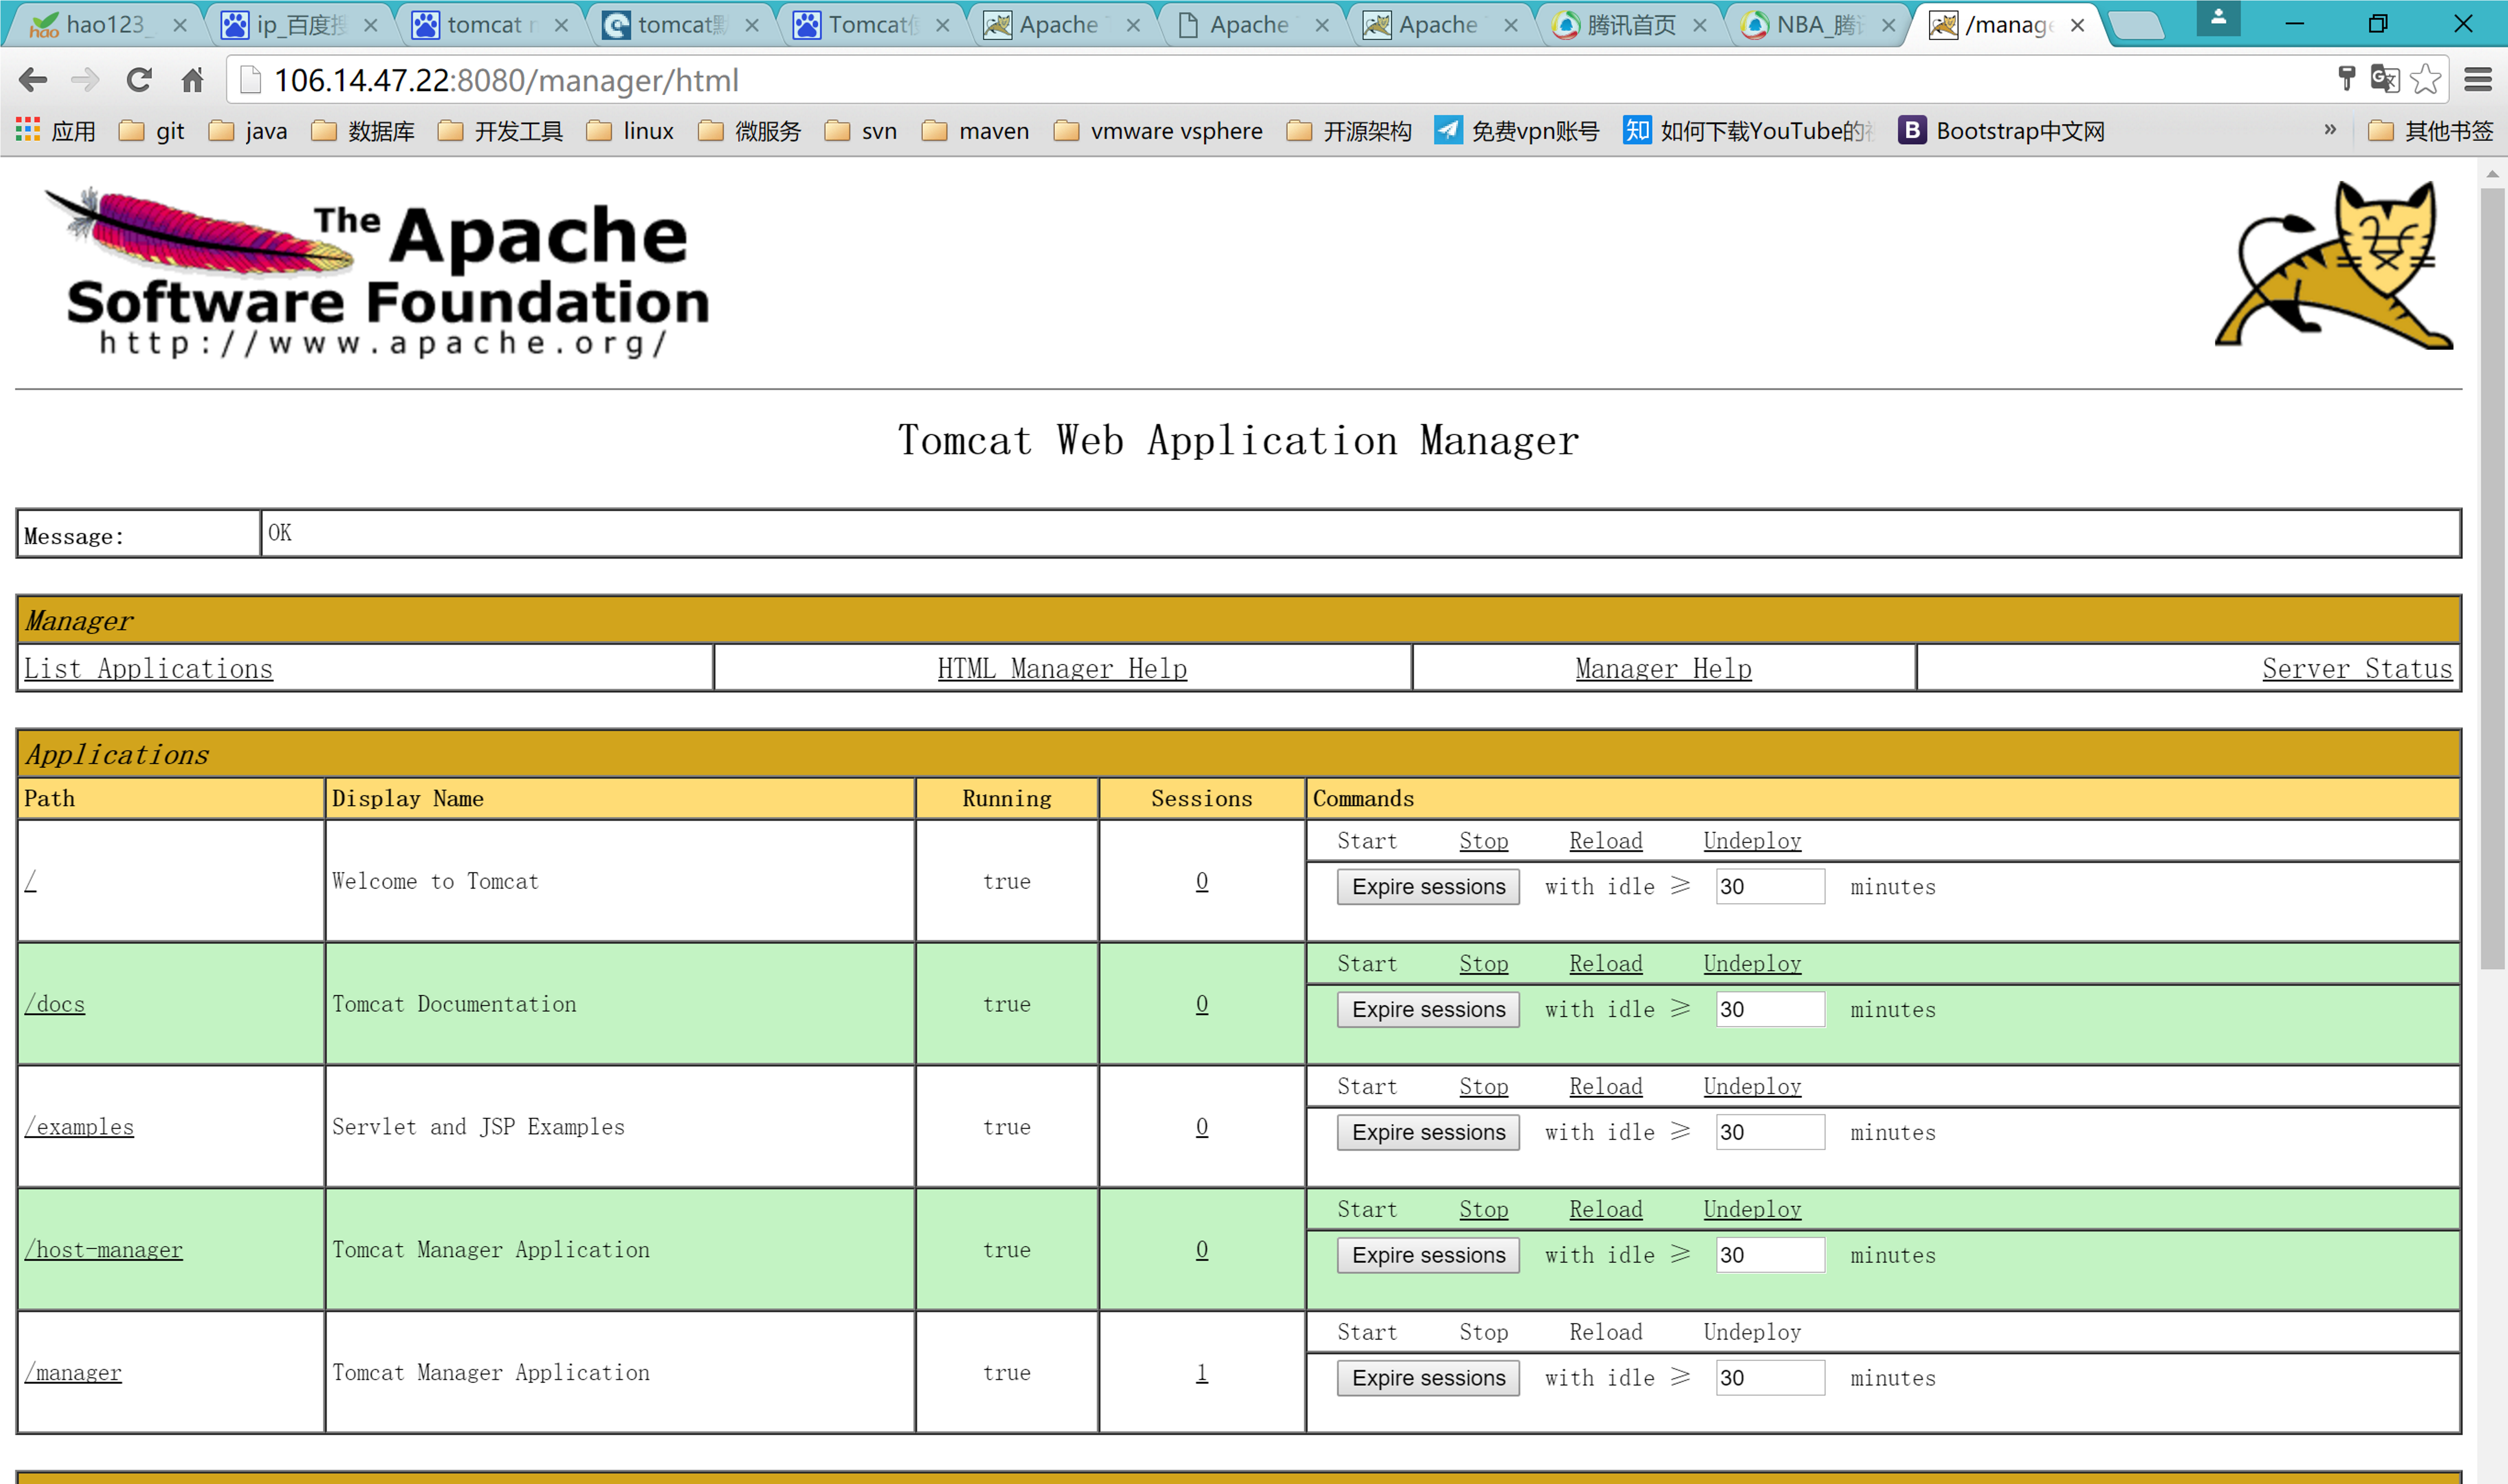
Task: Open the 数据库 bookmark folder
Action: pyautogui.click(x=364, y=131)
